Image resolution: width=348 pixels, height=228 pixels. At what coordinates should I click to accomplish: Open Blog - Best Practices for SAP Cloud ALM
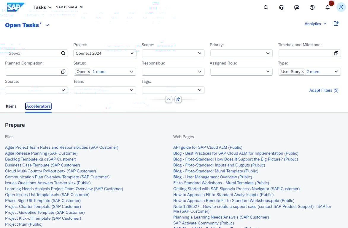(x=236, y=153)
